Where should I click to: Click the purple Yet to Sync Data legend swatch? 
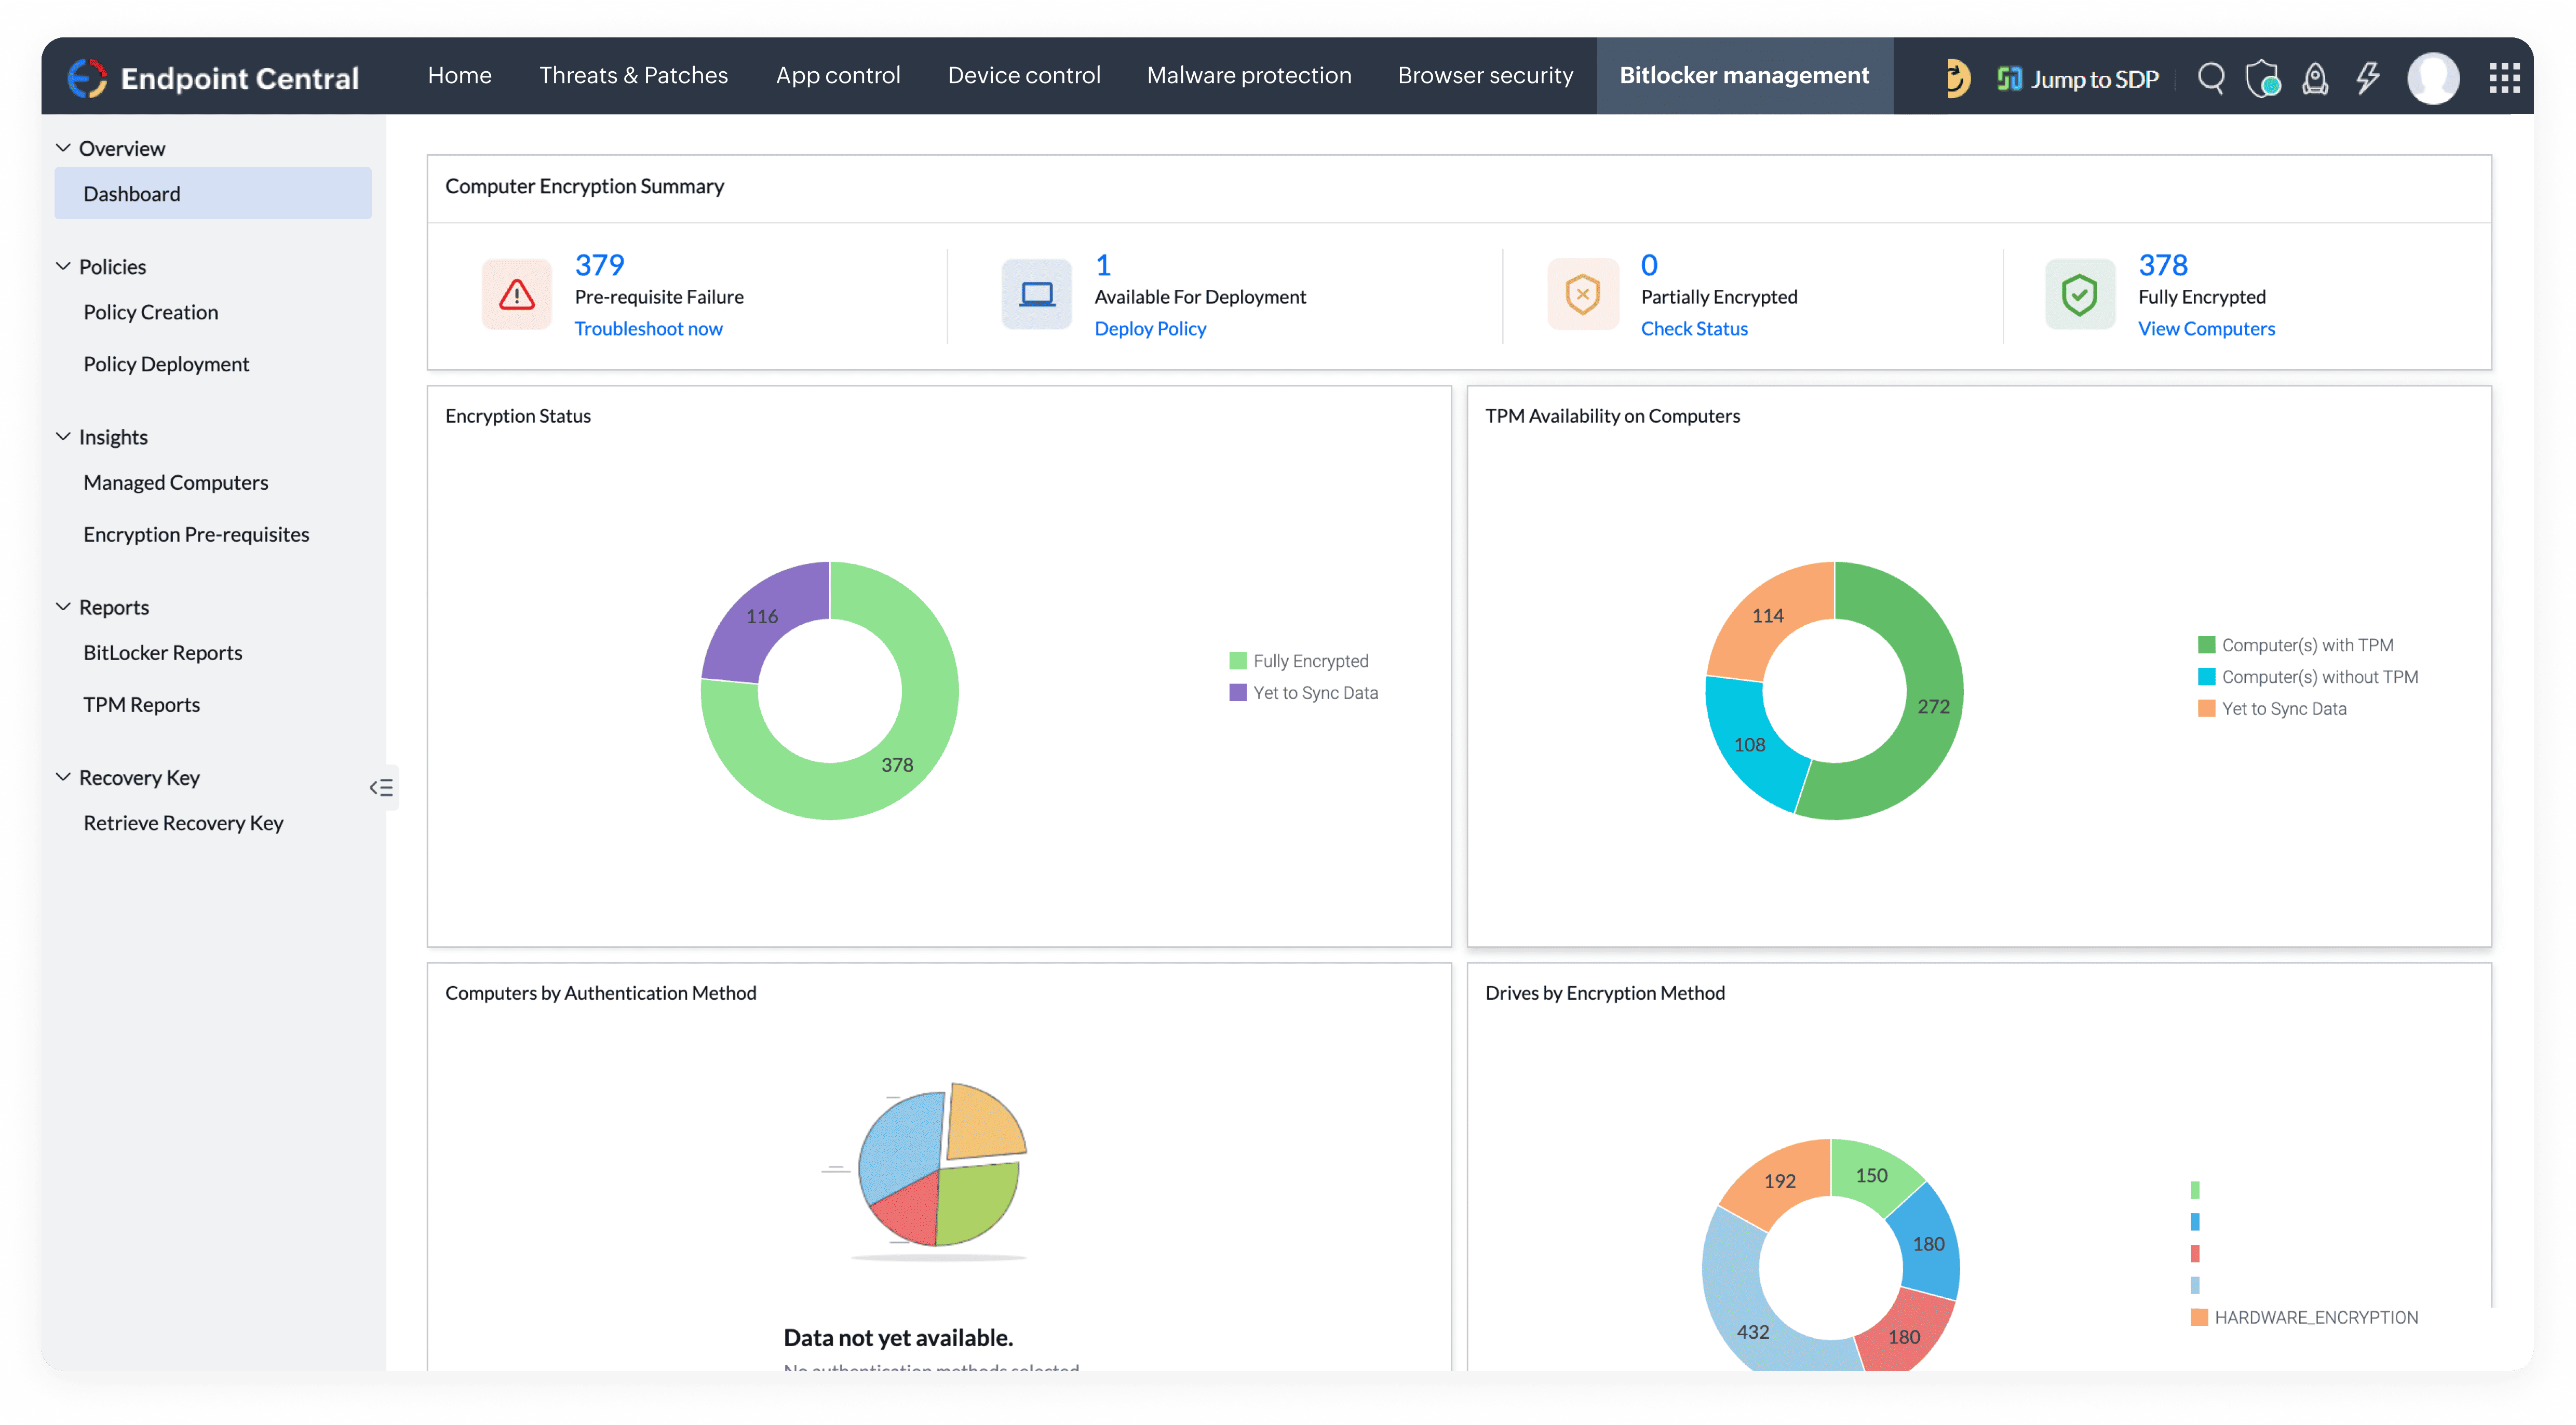pyautogui.click(x=1237, y=693)
